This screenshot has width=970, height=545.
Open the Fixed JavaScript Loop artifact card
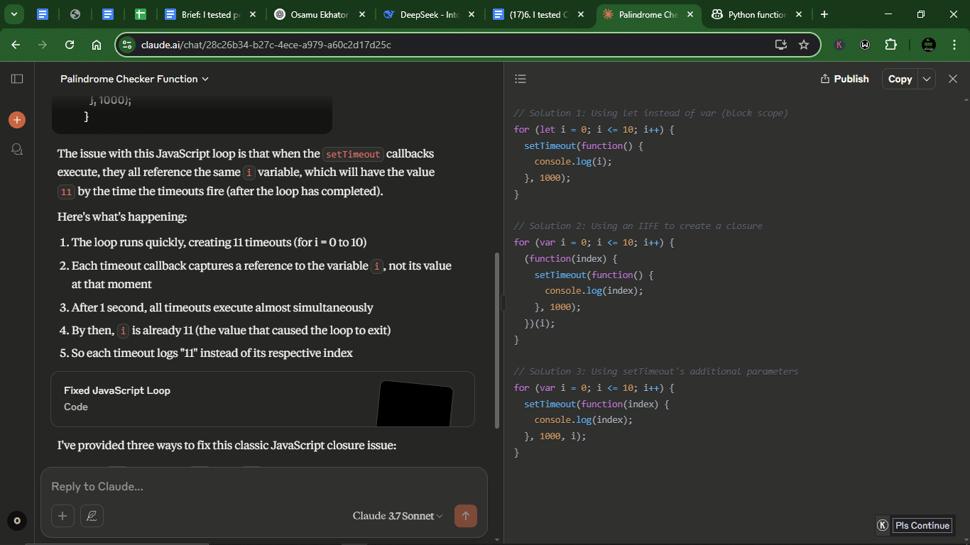click(263, 399)
